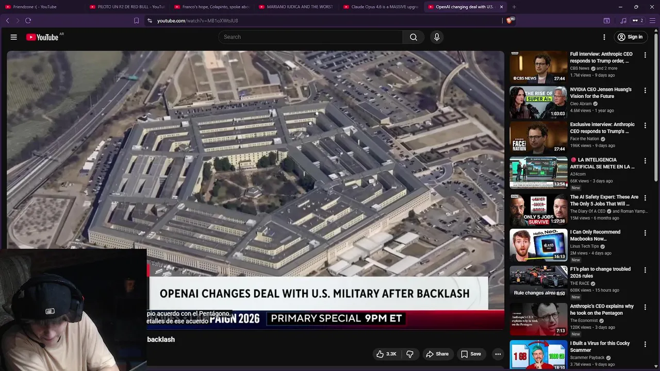This screenshot has width=660, height=371.
Task: Open a new browser tab
Action: (x=514, y=7)
